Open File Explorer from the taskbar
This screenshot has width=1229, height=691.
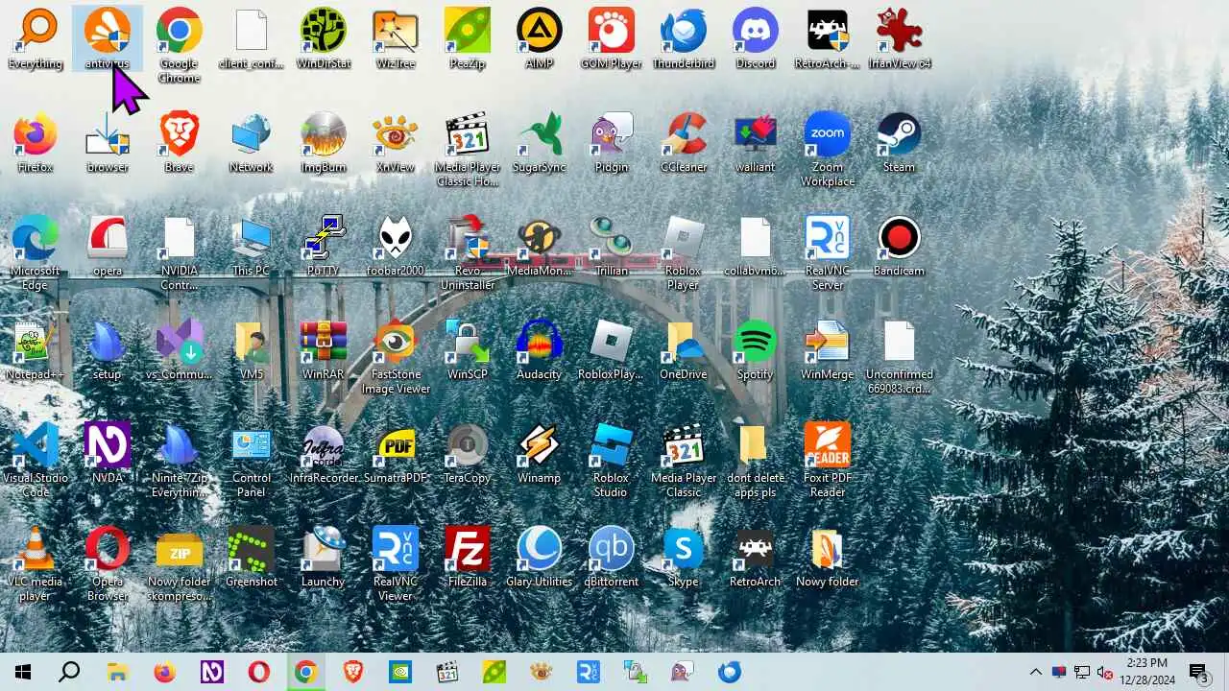coord(117,672)
